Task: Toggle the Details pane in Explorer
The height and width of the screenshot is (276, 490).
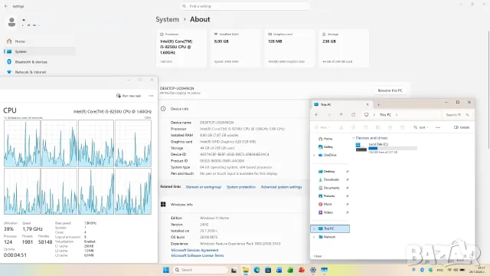Action: coord(462,127)
